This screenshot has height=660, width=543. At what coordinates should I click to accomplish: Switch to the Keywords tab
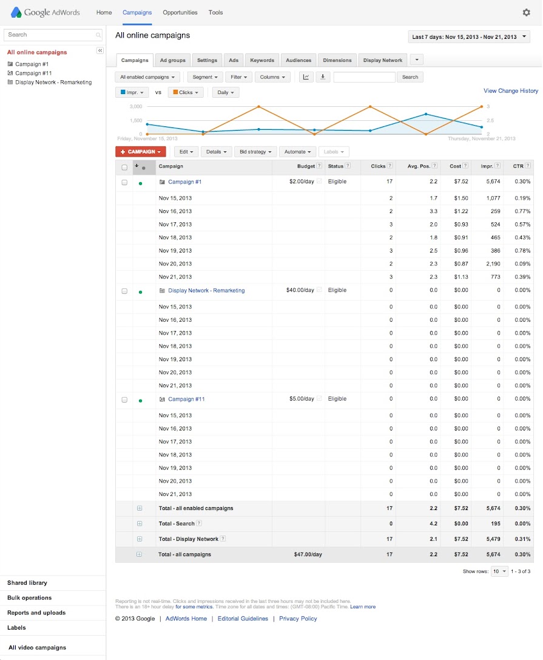(262, 60)
